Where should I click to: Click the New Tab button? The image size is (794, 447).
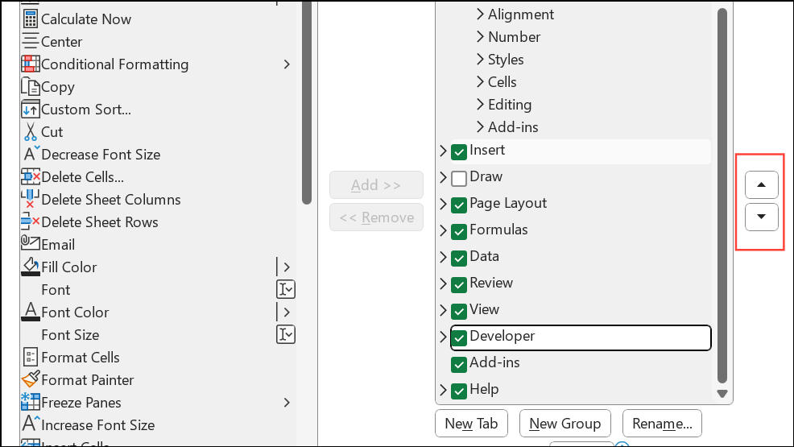(x=471, y=424)
